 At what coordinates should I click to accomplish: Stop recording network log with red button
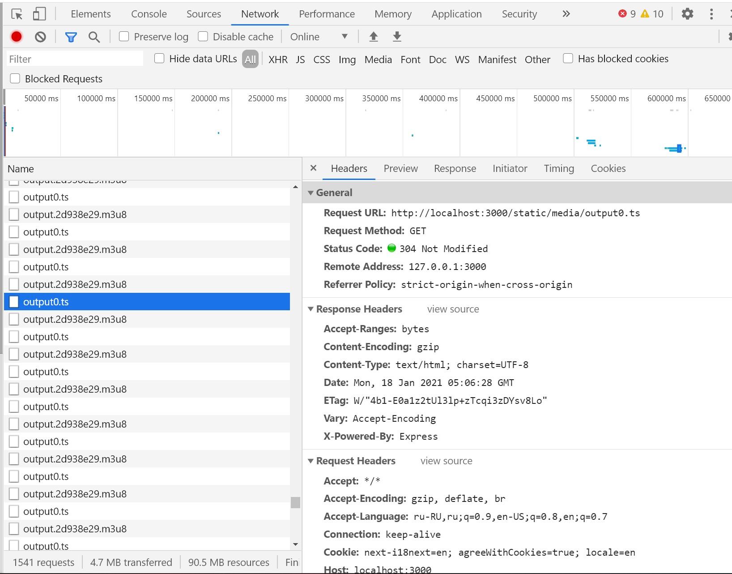click(17, 37)
